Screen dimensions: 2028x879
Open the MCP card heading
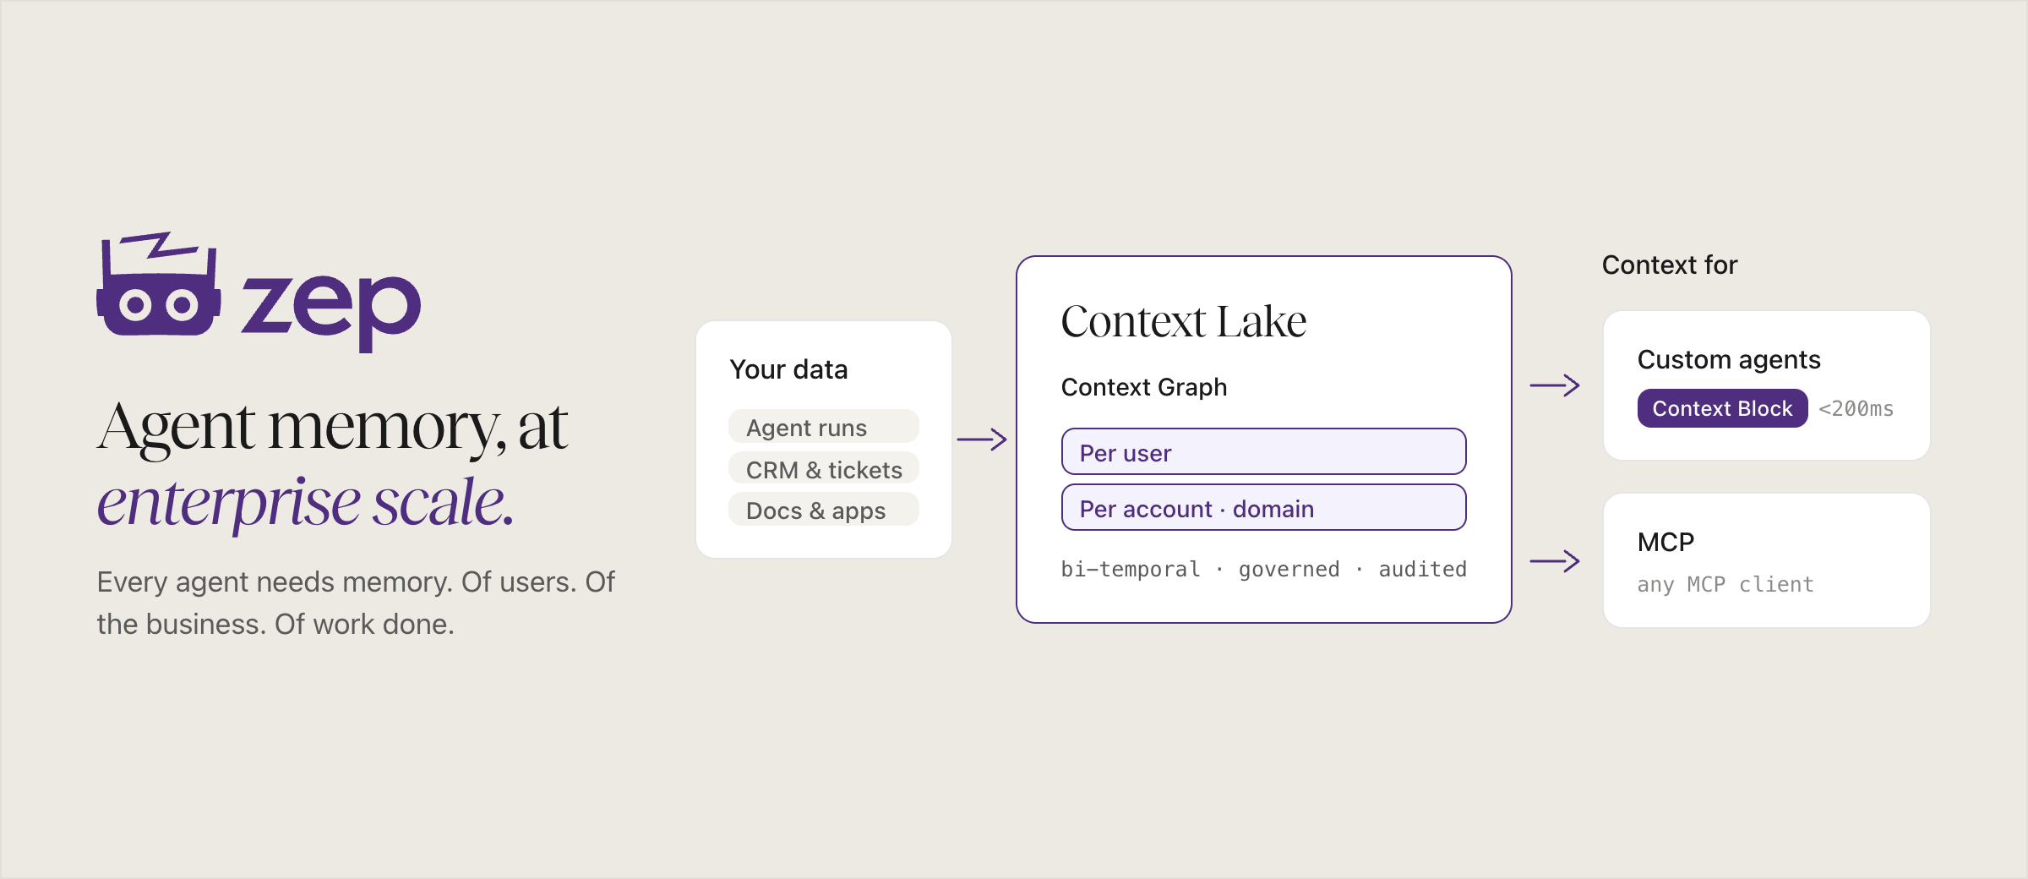[1665, 542]
